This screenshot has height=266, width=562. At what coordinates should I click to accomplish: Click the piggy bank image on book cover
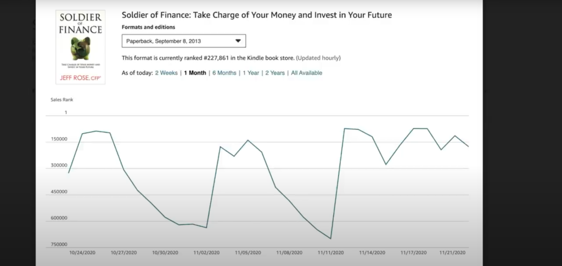point(80,49)
